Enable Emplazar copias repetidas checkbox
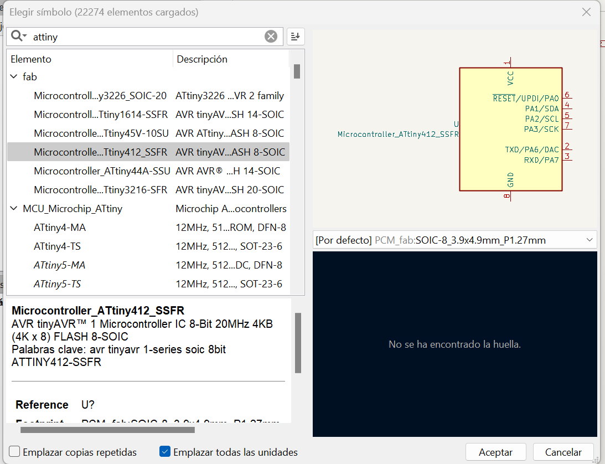Screen dimensions: 605x464 click(x=14, y=452)
